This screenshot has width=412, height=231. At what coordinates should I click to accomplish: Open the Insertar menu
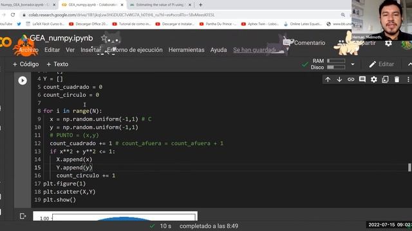(91, 50)
